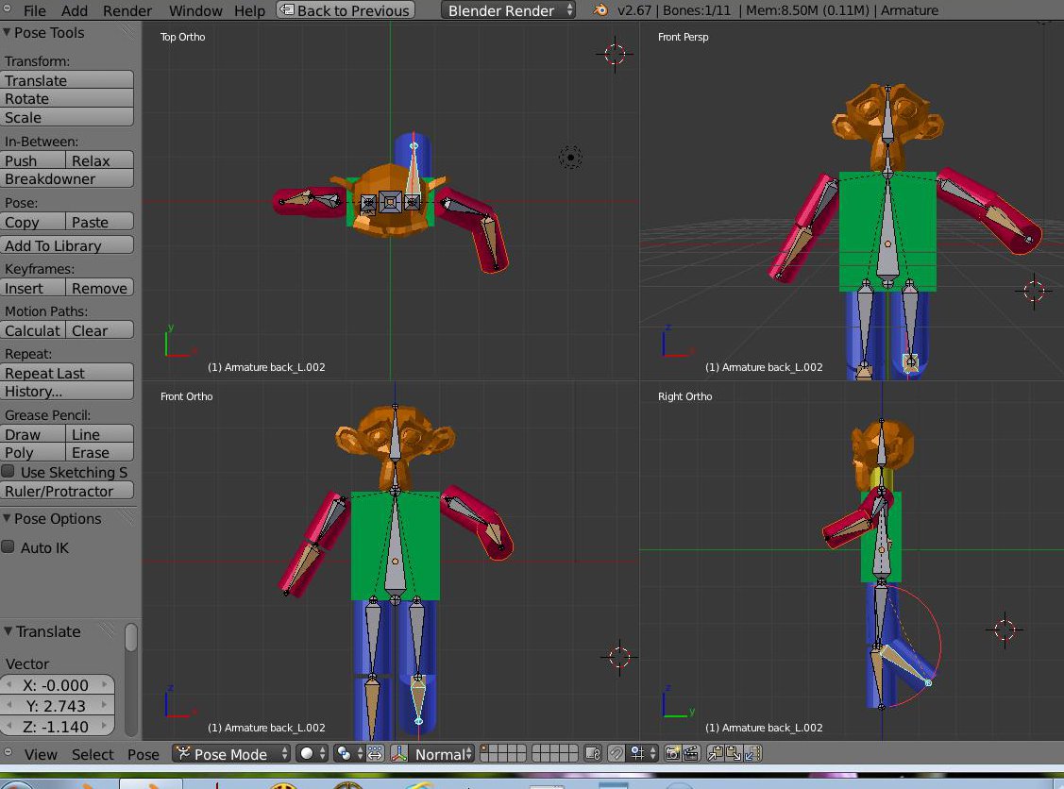The height and width of the screenshot is (789, 1064).
Task: Click grease pencil Draw button
Action: 33,434
